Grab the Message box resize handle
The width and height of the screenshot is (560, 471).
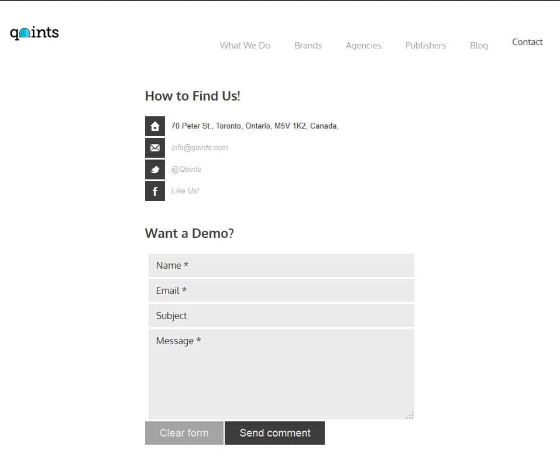coord(410,415)
